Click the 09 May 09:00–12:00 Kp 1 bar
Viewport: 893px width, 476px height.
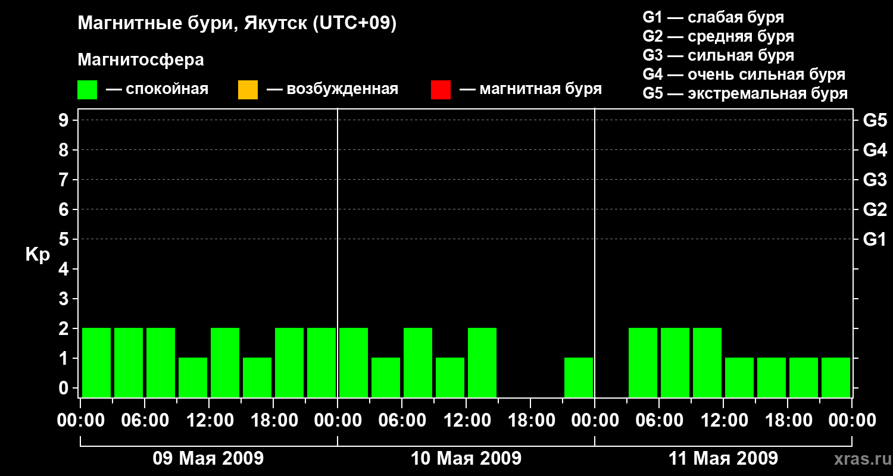193,377
